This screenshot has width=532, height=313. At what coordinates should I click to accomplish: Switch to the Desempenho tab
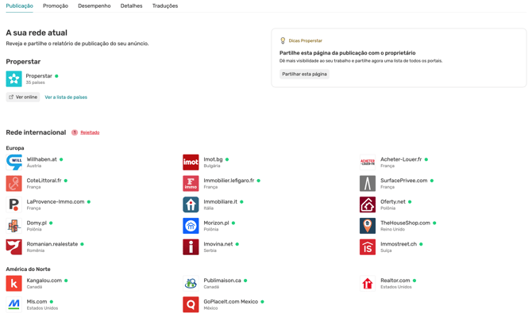pos(94,6)
